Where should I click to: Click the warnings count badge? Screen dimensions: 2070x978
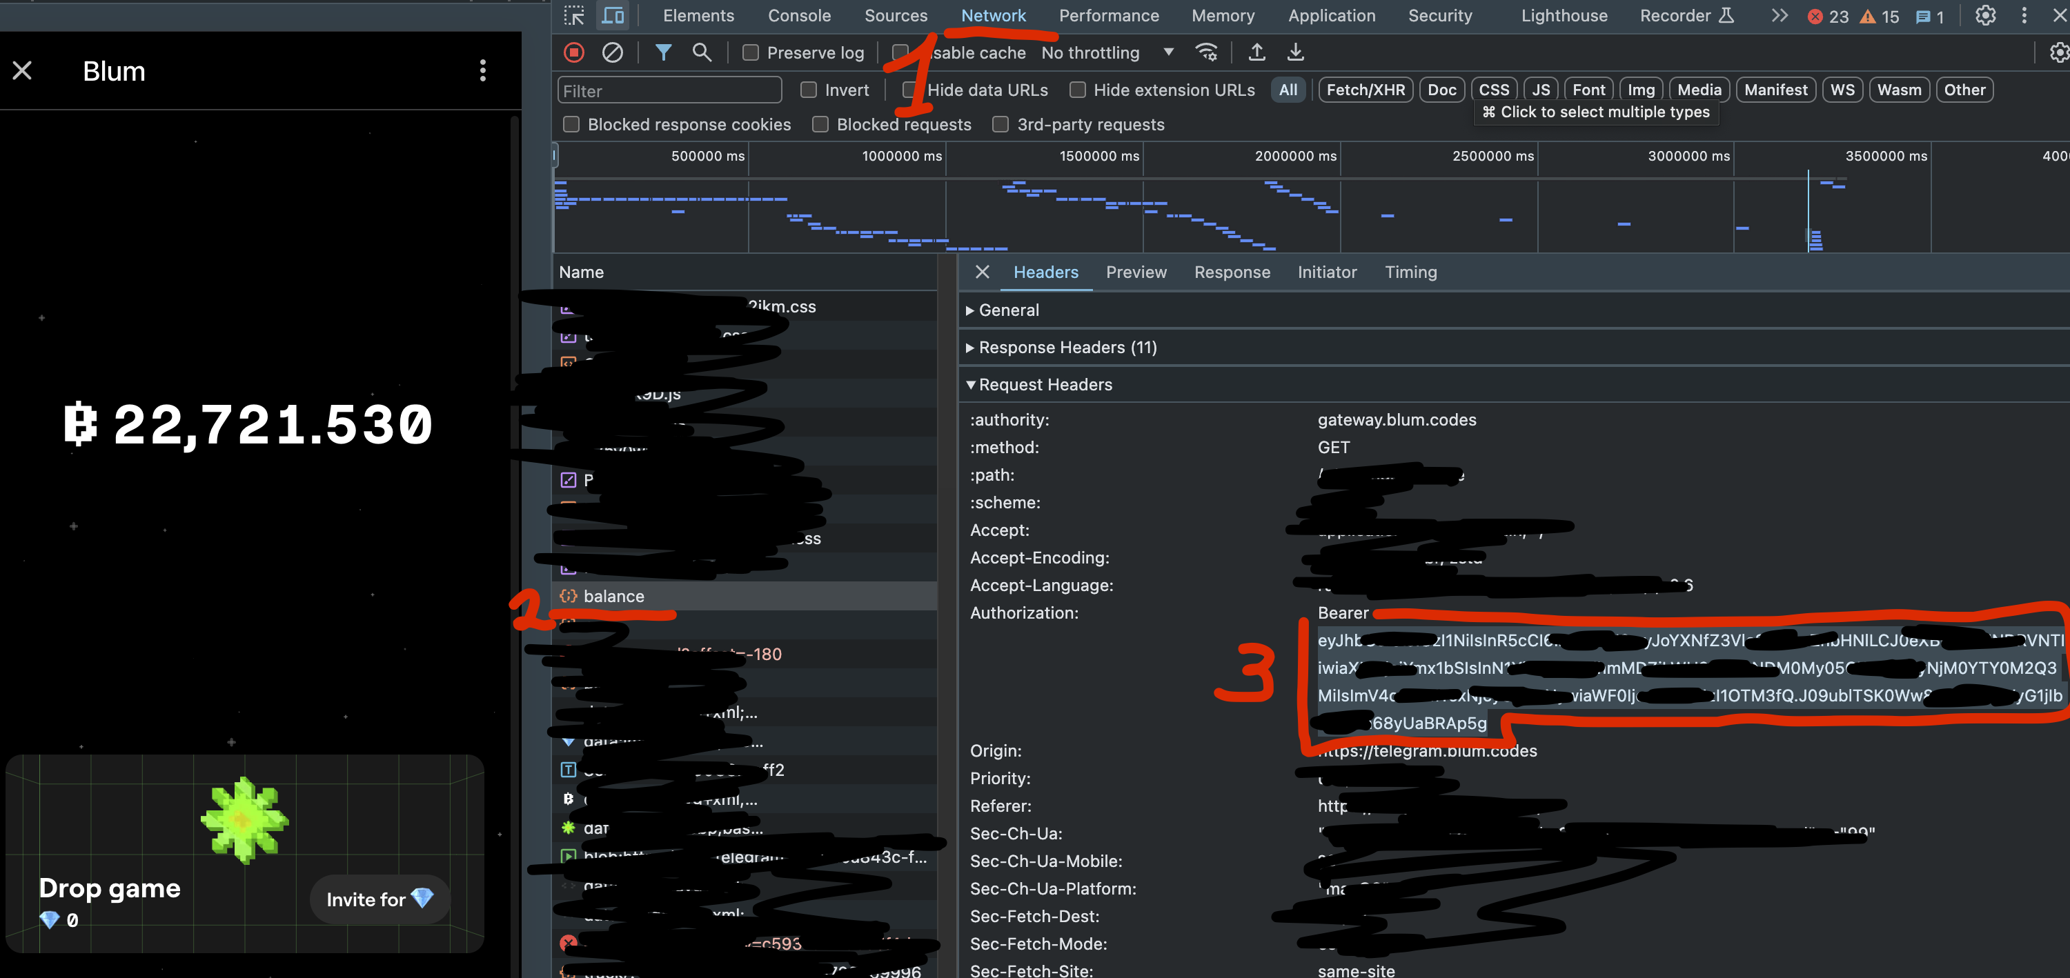(x=1880, y=16)
